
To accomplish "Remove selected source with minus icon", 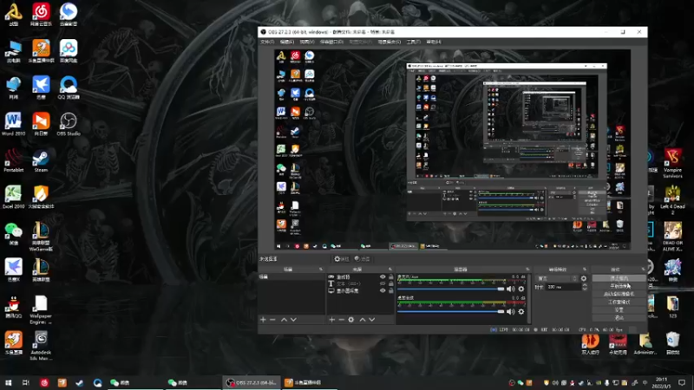I will (x=341, y=319).
